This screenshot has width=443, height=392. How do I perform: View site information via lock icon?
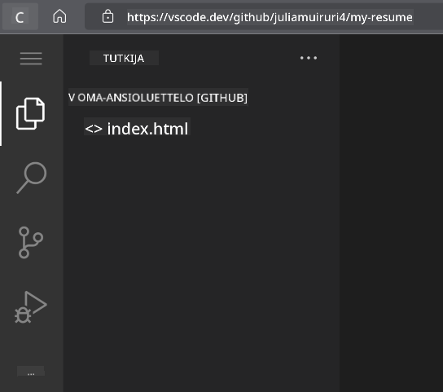point(107,16)
